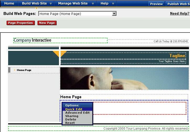Select the Tagline heading block
Image resolution: width=190 pixels, height=132 pixels.
tap(123, 56)
